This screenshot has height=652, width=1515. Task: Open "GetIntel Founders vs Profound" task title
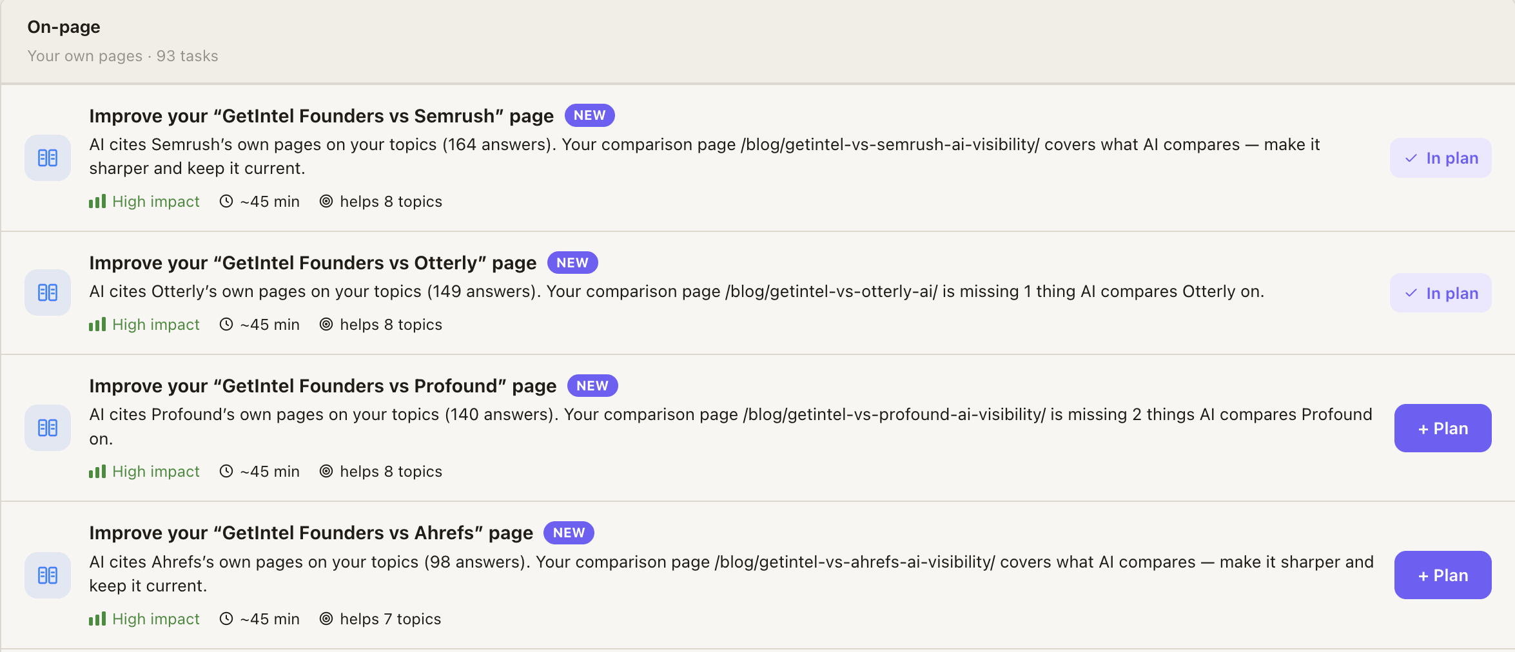(x=322, y=386)
